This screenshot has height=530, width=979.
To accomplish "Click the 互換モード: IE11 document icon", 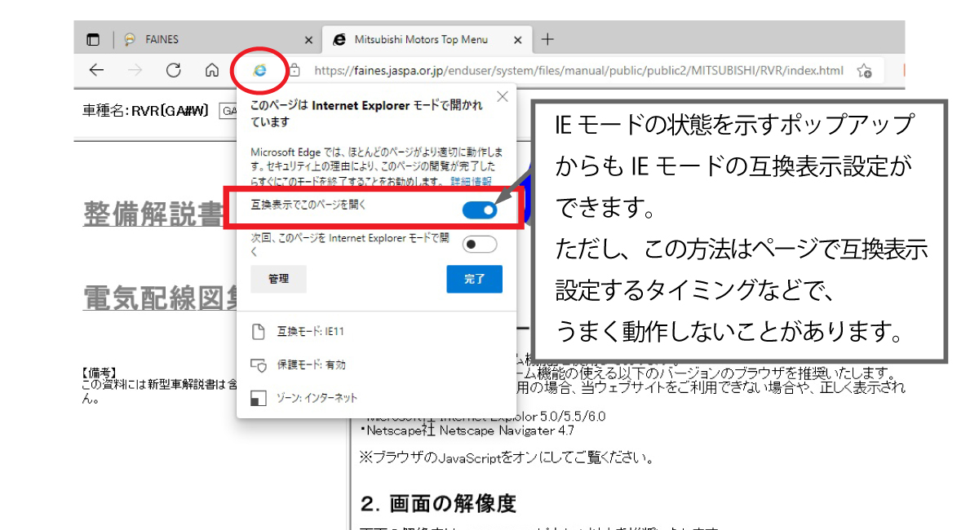I will pyautogui.click(x=259, y=332).
